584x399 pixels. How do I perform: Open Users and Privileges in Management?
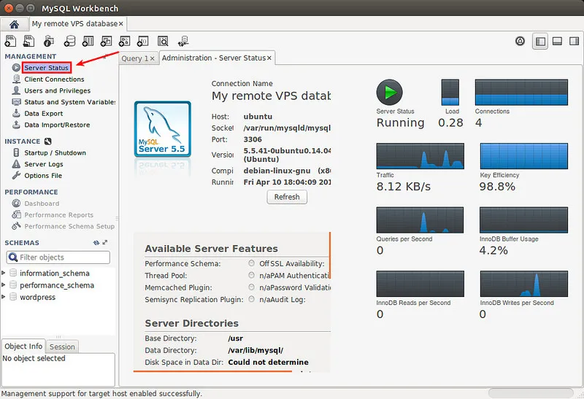coord(57,90)
